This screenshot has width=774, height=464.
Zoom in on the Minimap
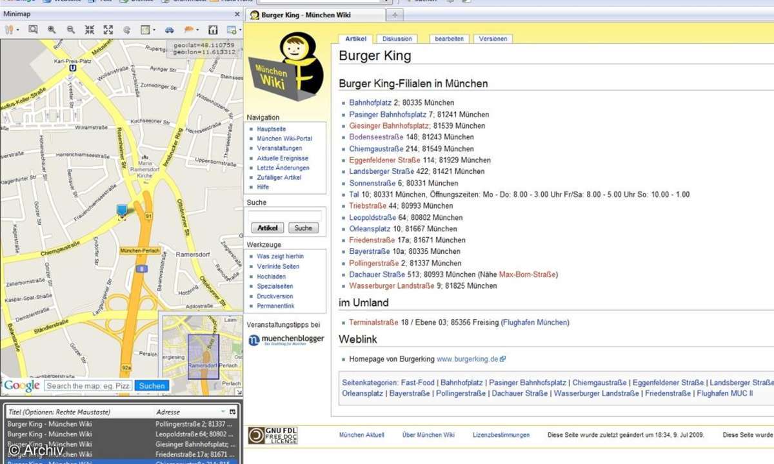tap(52, 30)
